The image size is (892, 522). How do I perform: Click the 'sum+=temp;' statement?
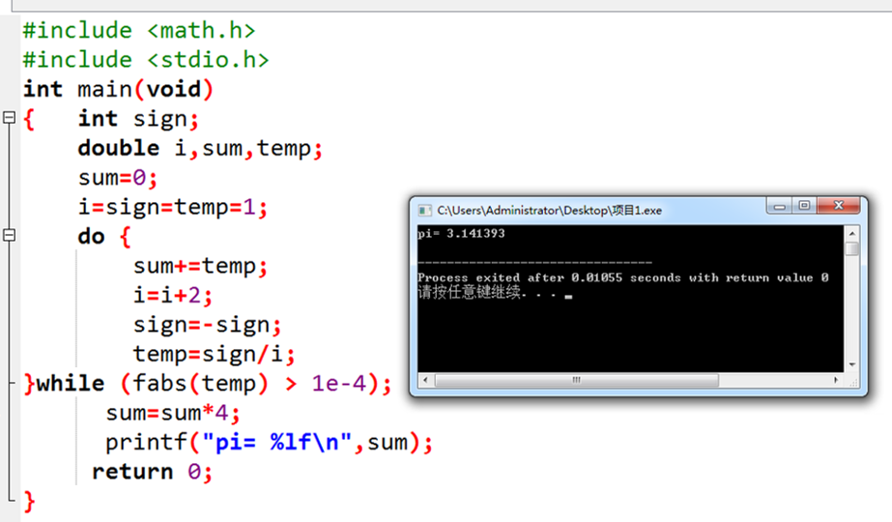(200, 267)
